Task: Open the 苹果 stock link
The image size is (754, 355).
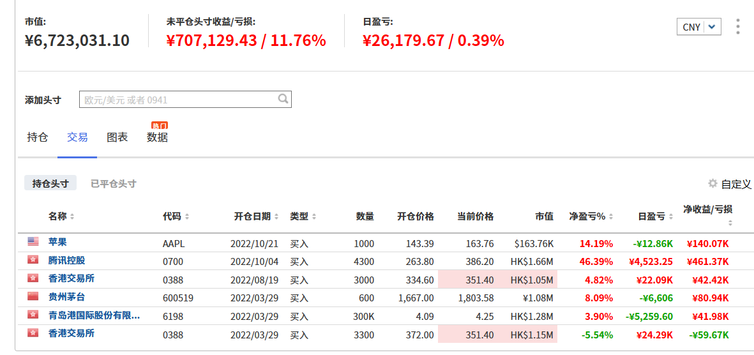Action: pos(57,242)
